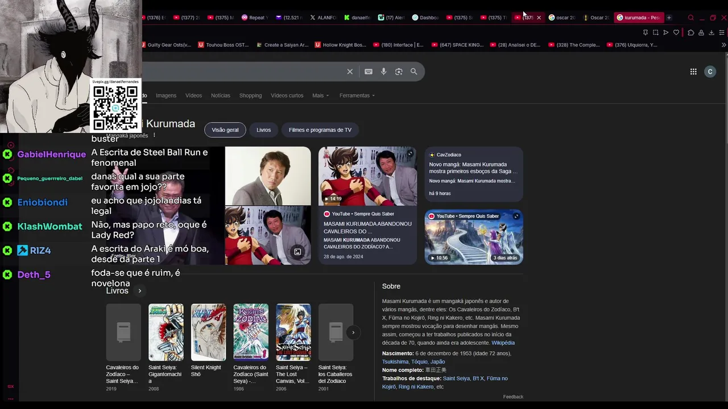Viewport: 728px width, 409px height.
Task: Switch to the Vídeos curtos tab
Action: click(287, 95)
